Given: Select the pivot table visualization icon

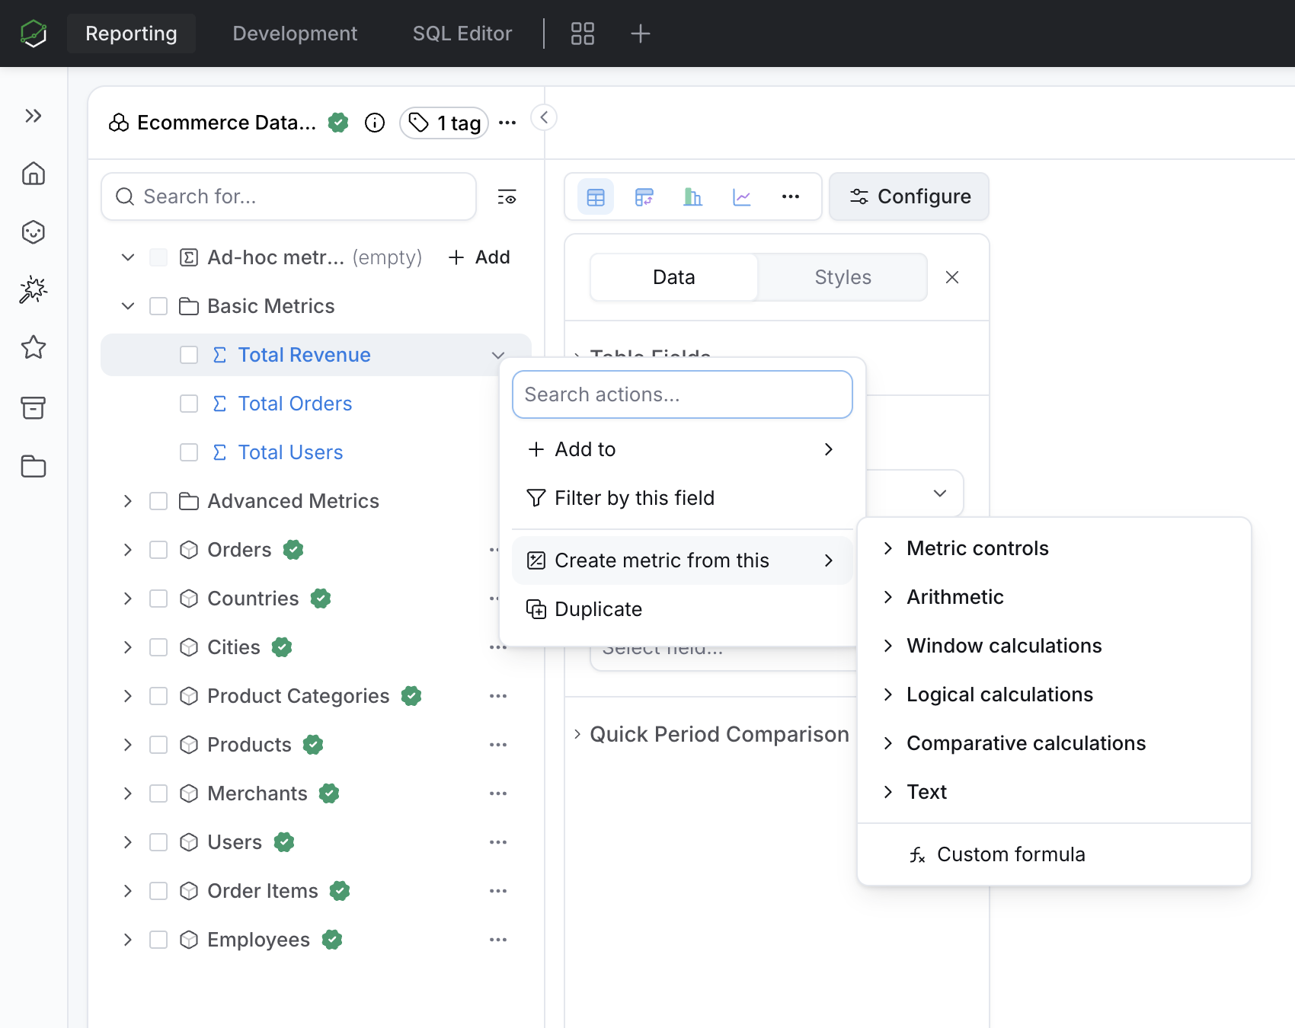Looking at the screenshot, I should (644, 197).
